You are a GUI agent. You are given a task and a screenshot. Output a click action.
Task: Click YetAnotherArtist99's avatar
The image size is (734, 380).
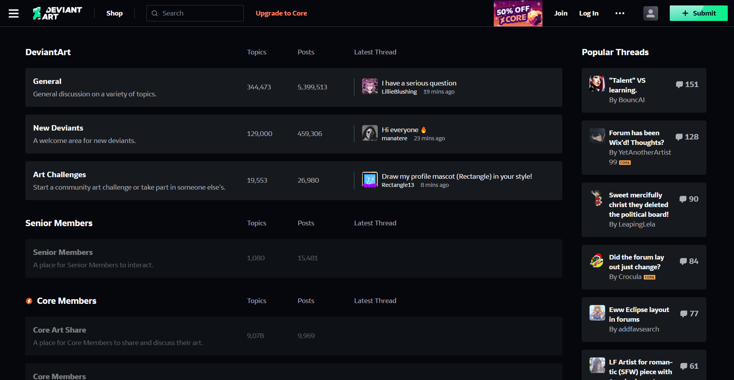click(597, 136)
